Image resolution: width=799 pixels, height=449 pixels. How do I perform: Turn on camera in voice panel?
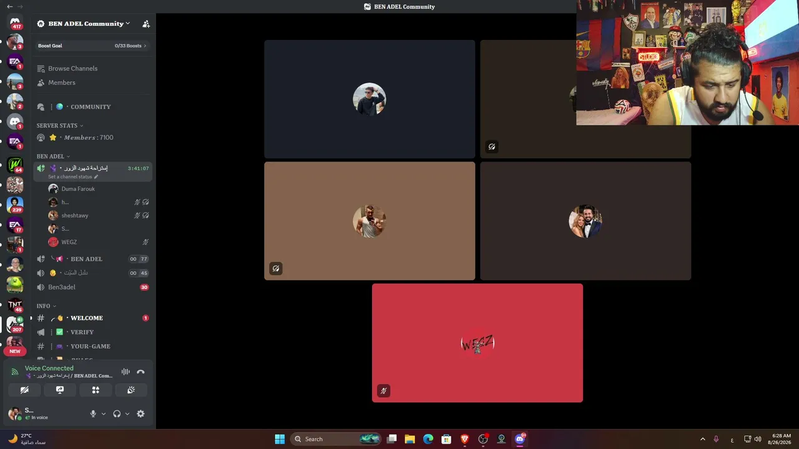coord(24,390)
